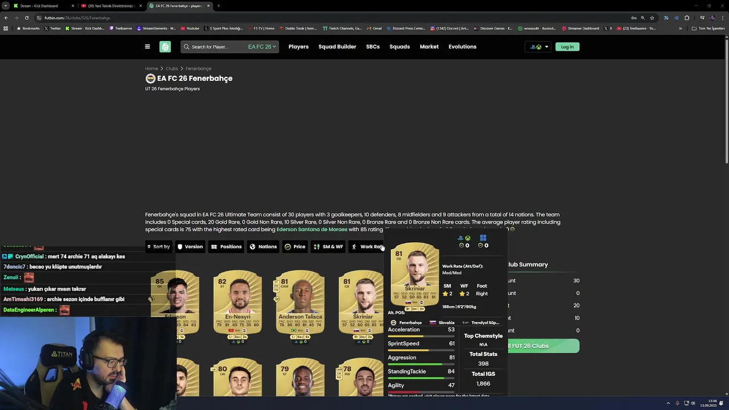Open the Nations filter
Image resolution: width=729 pixels, height=410 pixels.
tap(263, 247)
